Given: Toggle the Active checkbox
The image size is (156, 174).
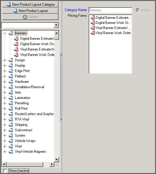Looking at the screenshot, I should click(x=138, y=10).
